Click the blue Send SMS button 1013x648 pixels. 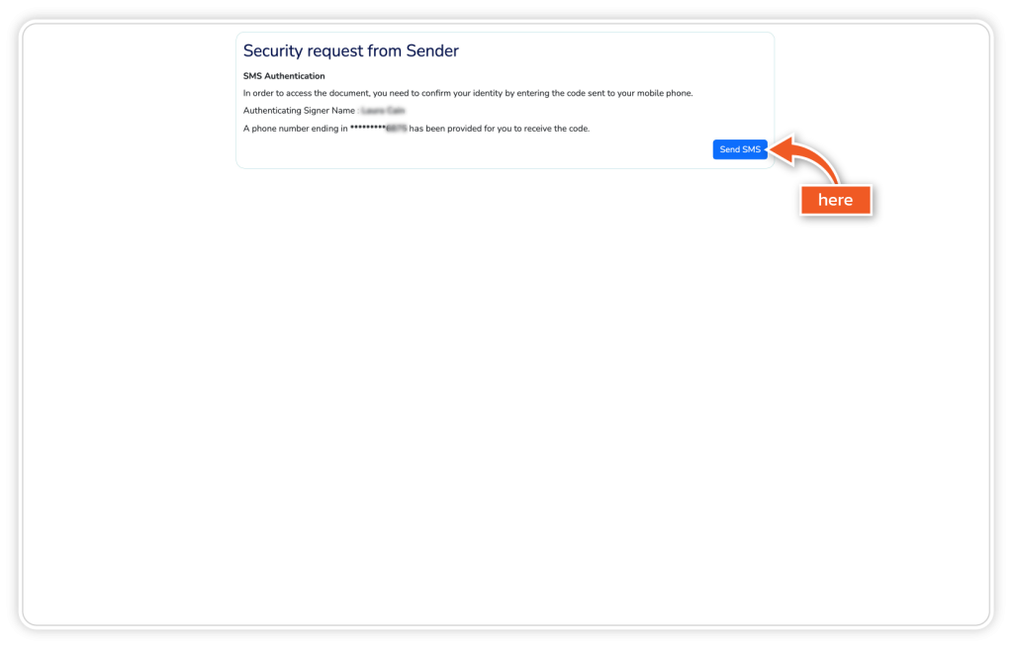[x=740, y=149]
